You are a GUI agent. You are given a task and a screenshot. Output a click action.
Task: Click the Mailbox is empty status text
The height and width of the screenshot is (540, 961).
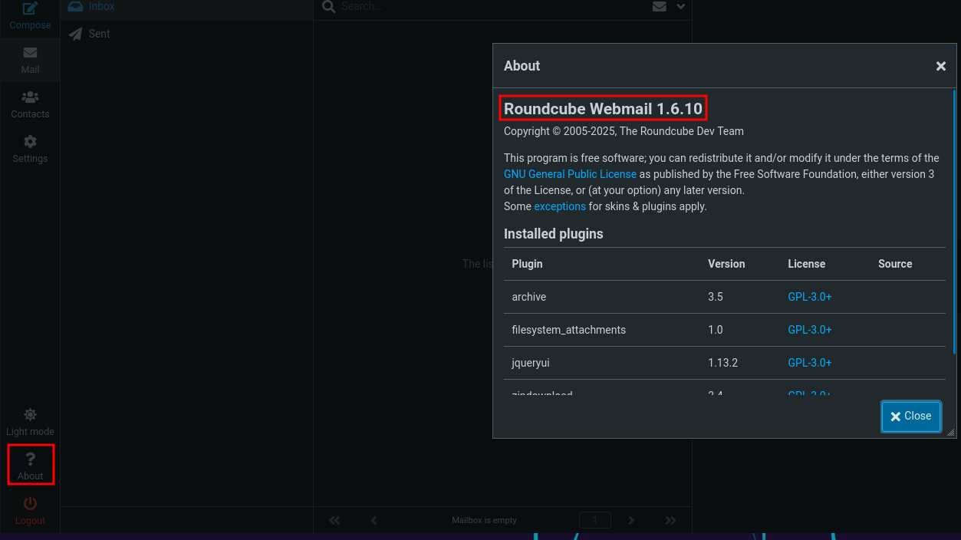point(484,520)
